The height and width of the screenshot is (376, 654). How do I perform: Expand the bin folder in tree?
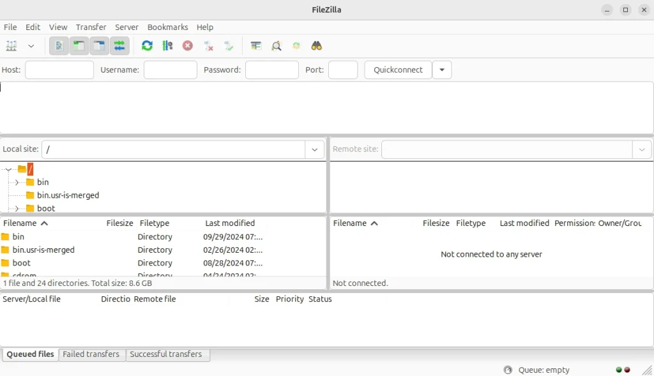click(17, 183)
